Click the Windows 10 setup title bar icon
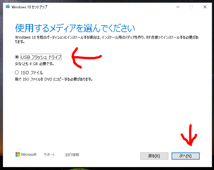This screenshot has width=214, height=170. [x=8, y=7]
